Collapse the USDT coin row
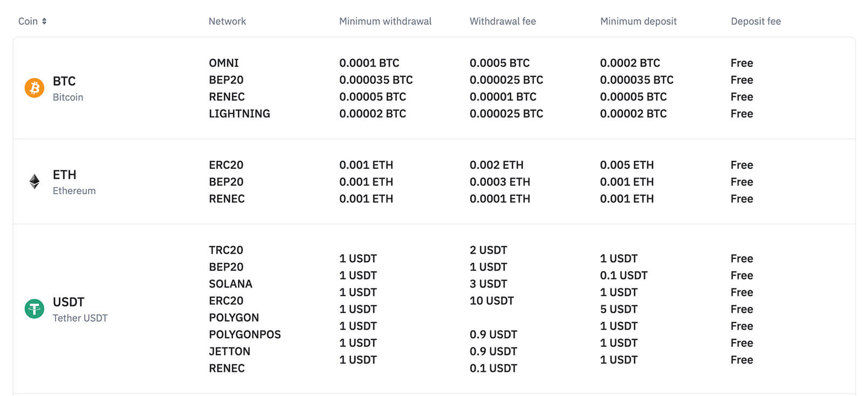 click(108, 309)
